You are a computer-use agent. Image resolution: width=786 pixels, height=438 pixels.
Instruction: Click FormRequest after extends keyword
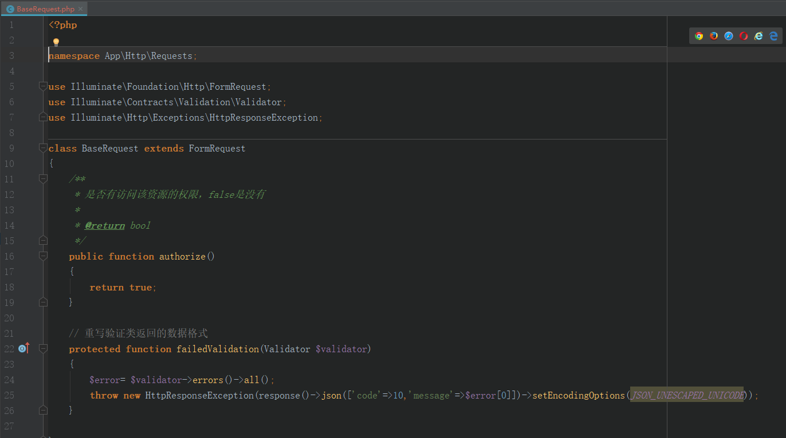[217, 149]
